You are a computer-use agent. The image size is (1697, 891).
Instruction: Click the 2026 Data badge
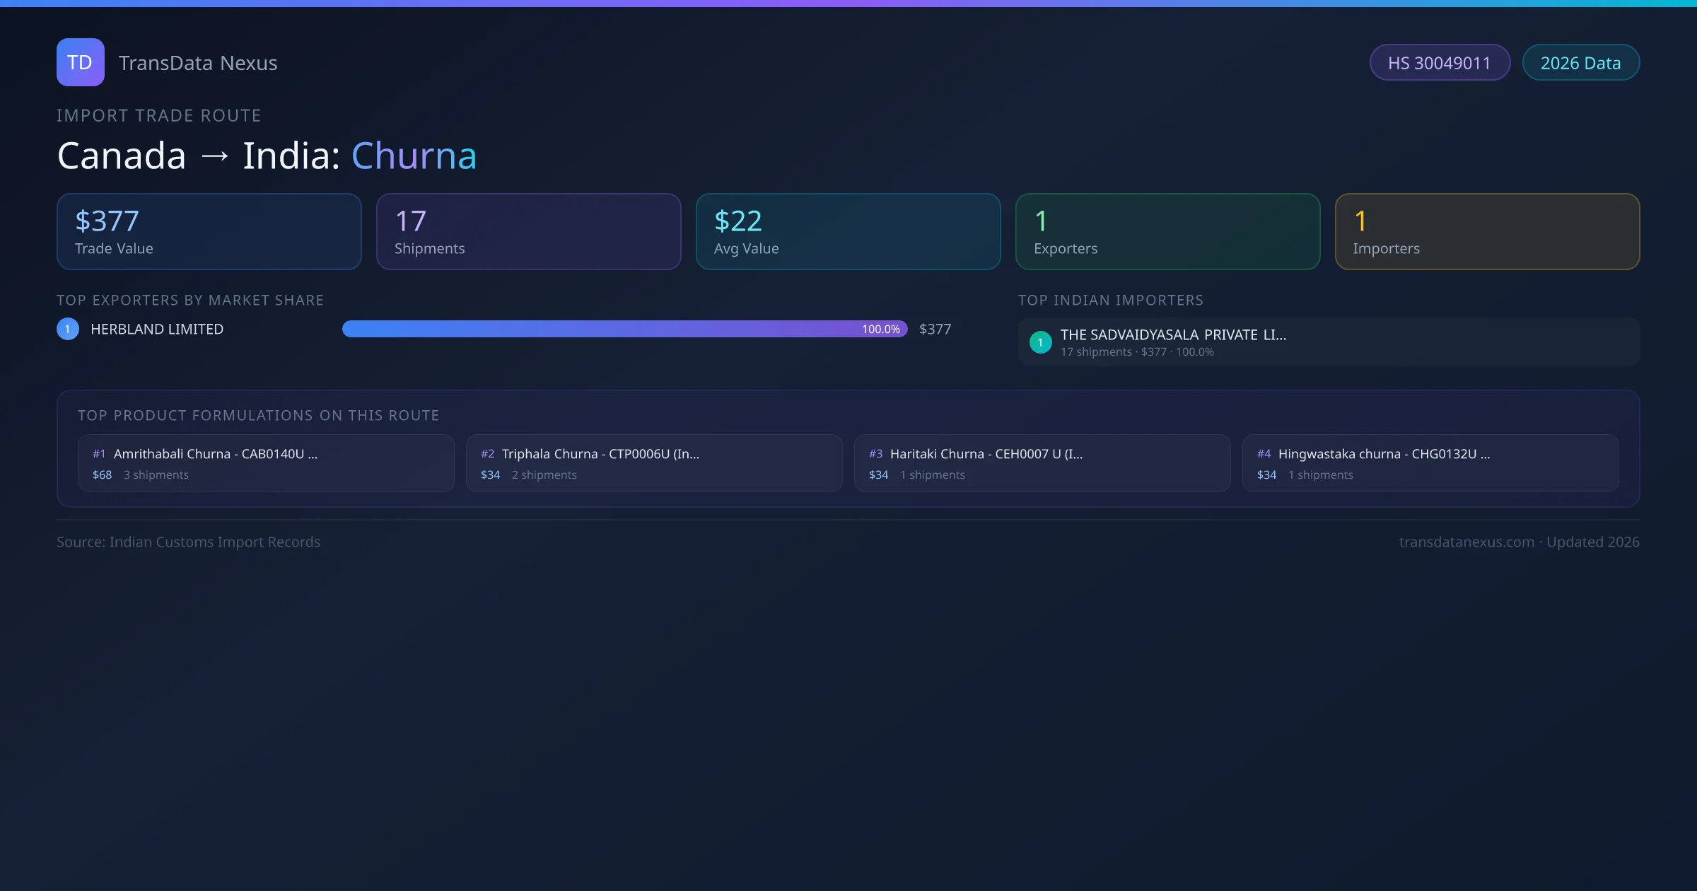click(1580, 63)
